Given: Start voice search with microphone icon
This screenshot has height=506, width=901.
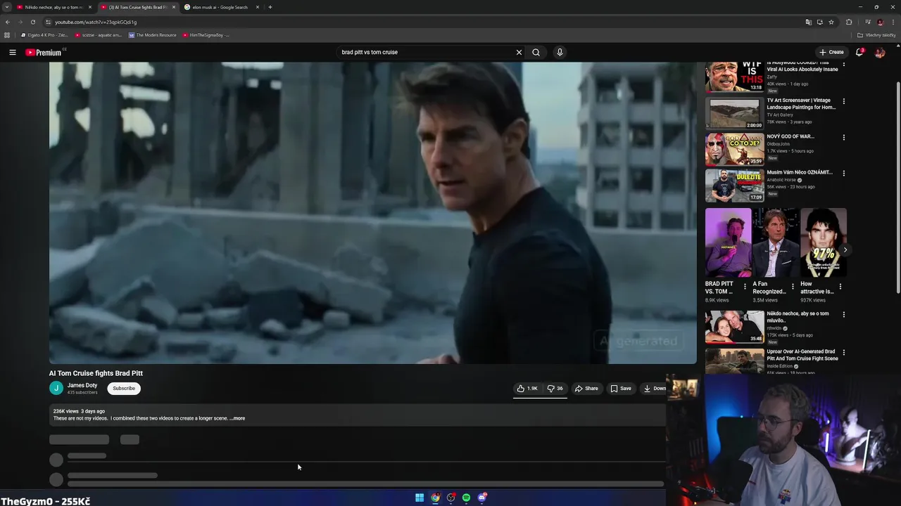Looking at the screenshot, I should click(x=560, y=52).
